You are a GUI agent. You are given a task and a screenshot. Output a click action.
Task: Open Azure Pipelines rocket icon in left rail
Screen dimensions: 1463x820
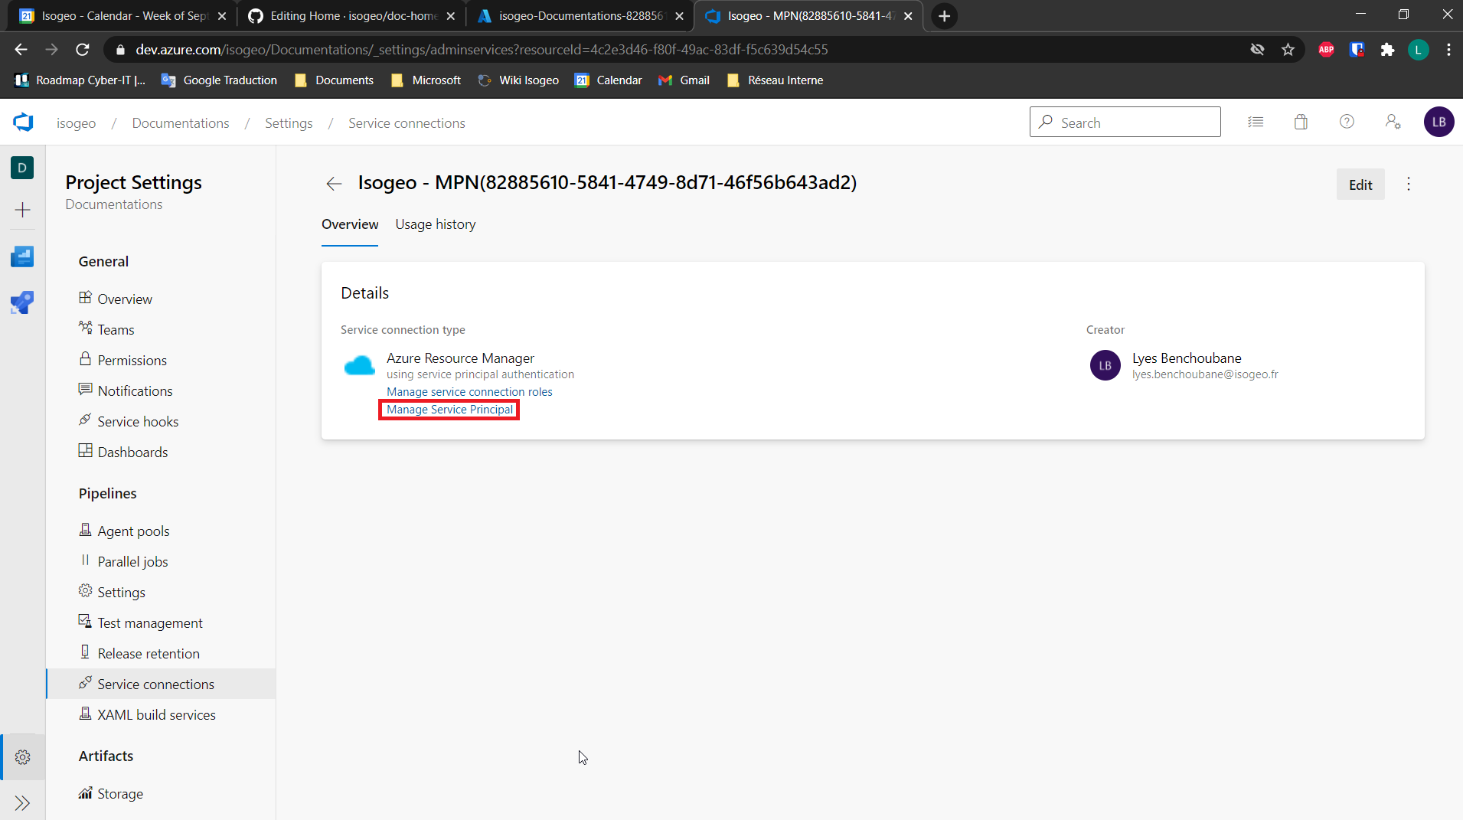pos(22,302)
